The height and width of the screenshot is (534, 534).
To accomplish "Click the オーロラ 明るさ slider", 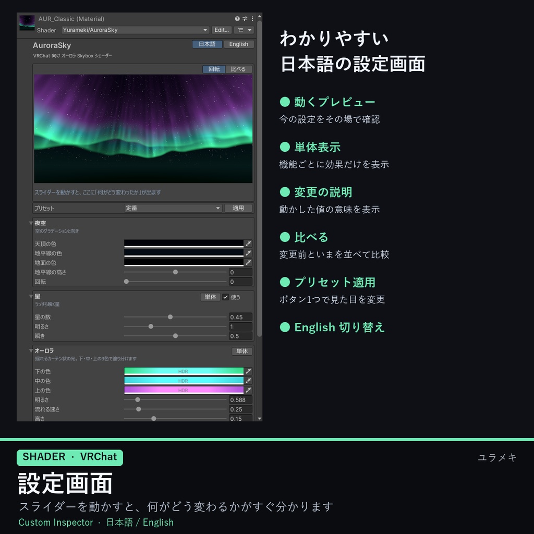I will pos(175,400).
